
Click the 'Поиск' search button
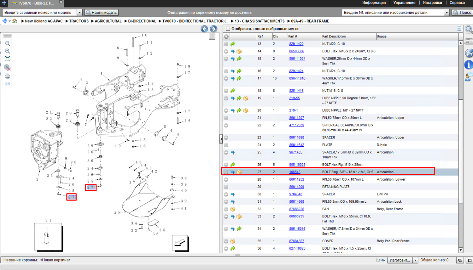(462, 13)
